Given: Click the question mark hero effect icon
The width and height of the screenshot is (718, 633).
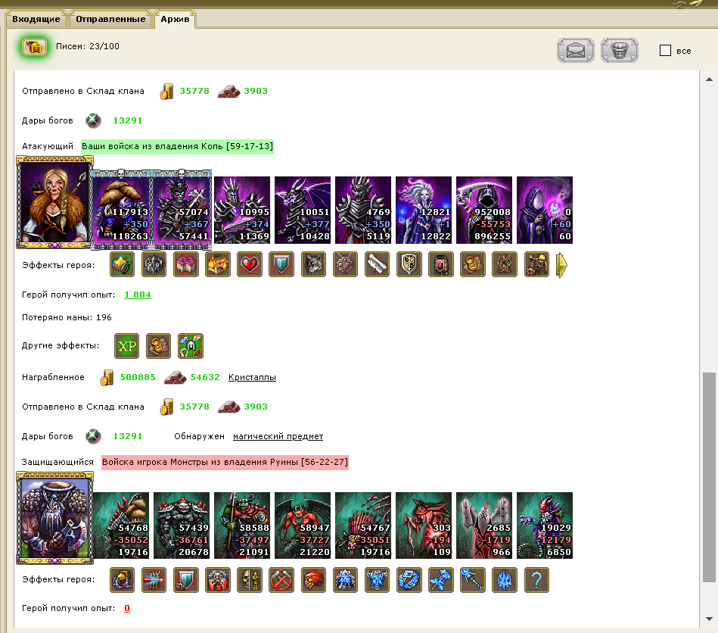Looking at the screenshot, I should coord(536,580).
